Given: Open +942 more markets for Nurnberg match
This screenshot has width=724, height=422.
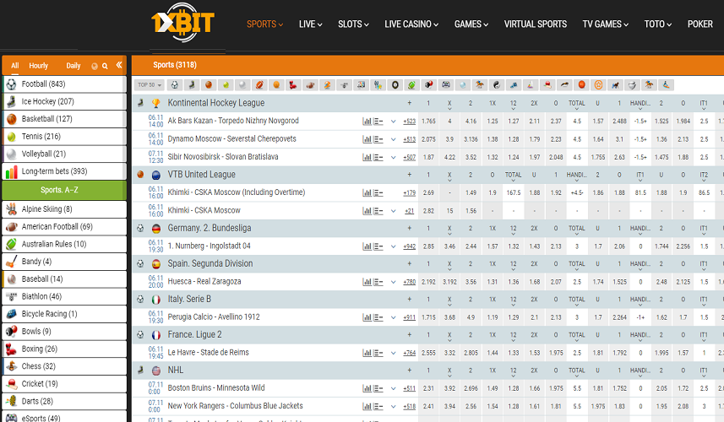Looking at the screenshot, I should click(409, 246).
